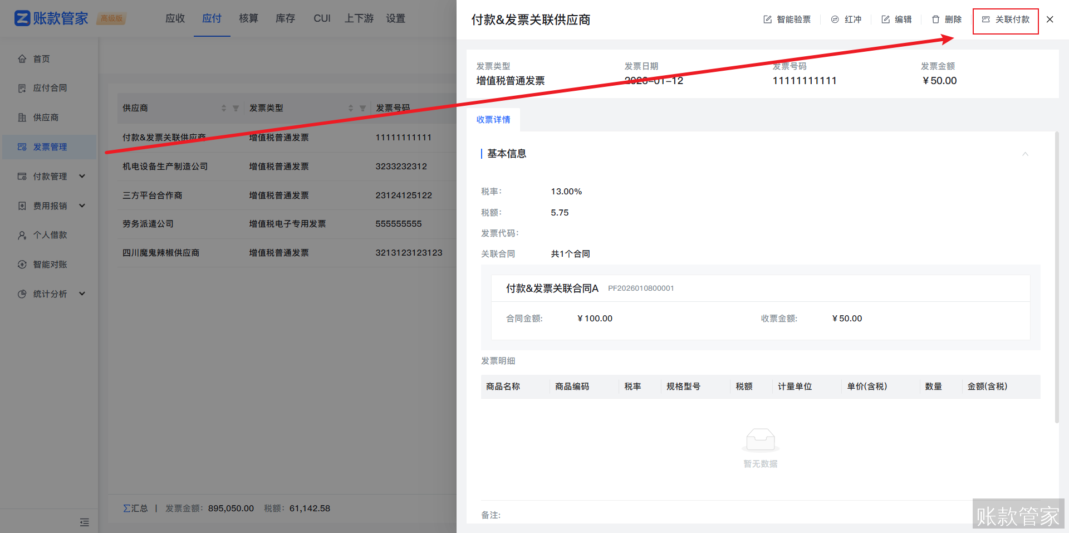Image resolution: width=1069 pixels, height=533 pixels.
Task: Click the 个人借款 sidebar icon
Action: [x=22, y=235]
